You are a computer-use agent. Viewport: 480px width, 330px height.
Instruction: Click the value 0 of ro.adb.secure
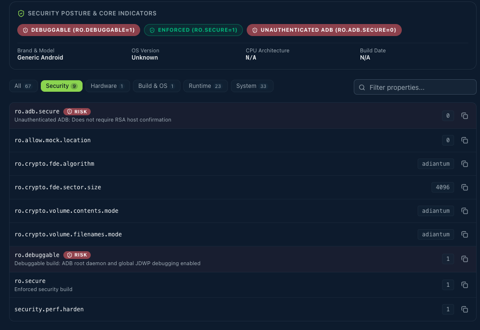tap(448, 116)
